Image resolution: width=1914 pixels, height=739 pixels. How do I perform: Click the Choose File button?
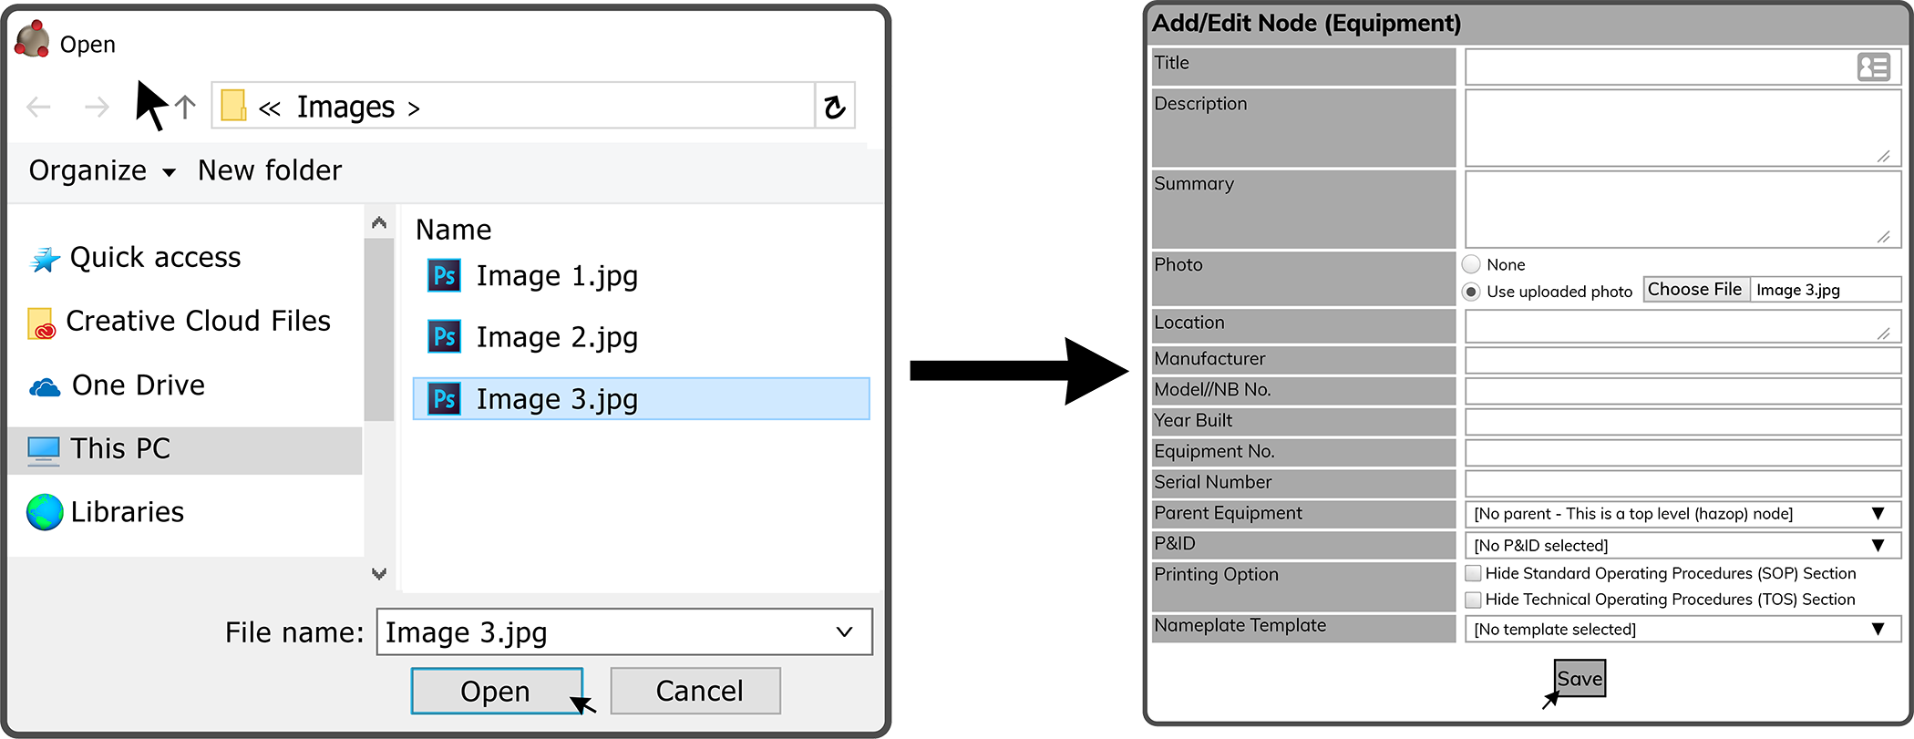(1695, 289)
